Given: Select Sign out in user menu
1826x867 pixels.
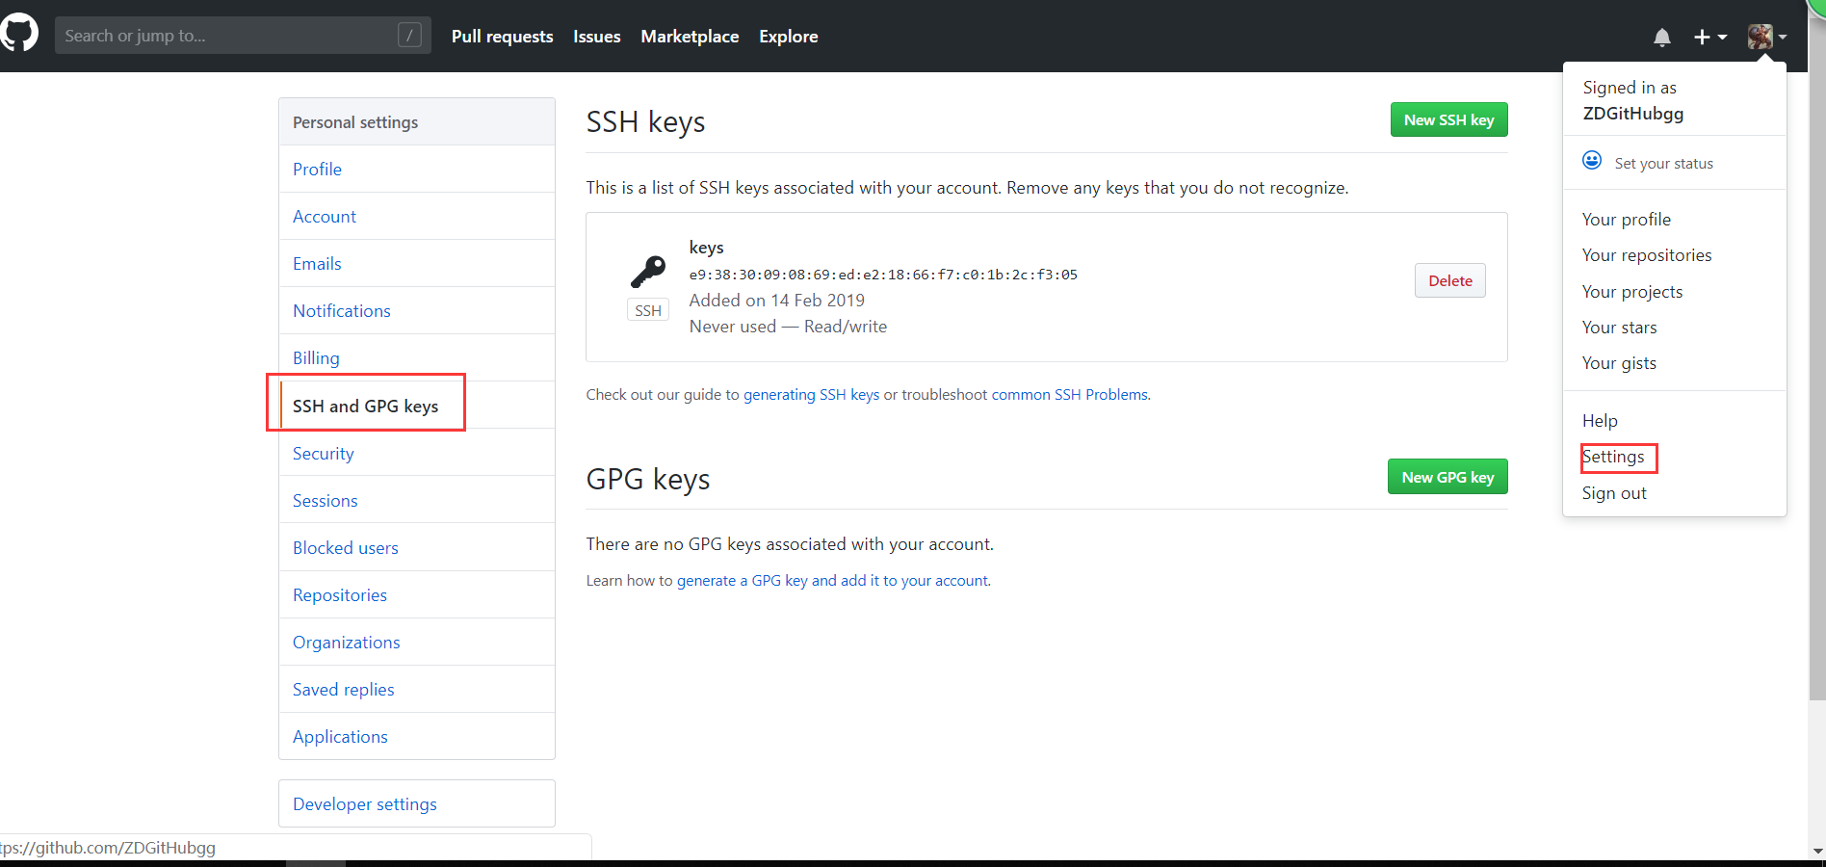Looking at the screenshot, I should click(x=1614, y=492).
